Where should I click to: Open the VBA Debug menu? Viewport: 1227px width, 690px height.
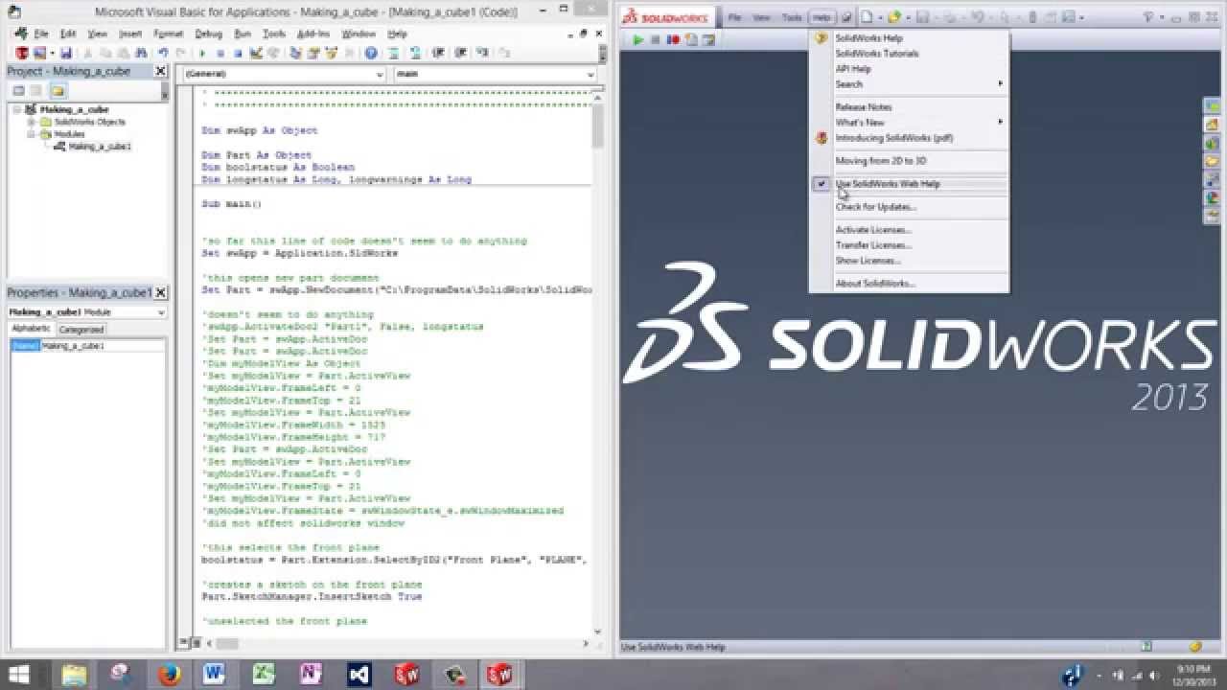point(208,34)
